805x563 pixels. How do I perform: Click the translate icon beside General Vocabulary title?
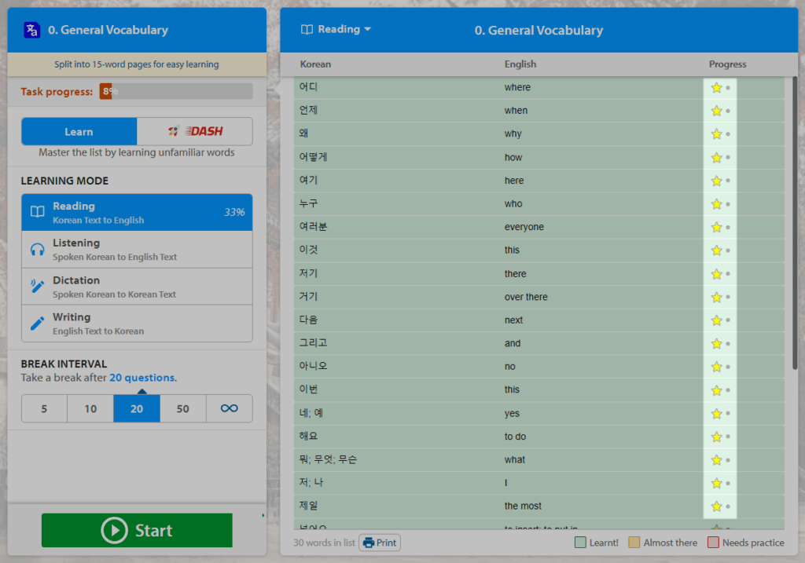click(31, 31)
